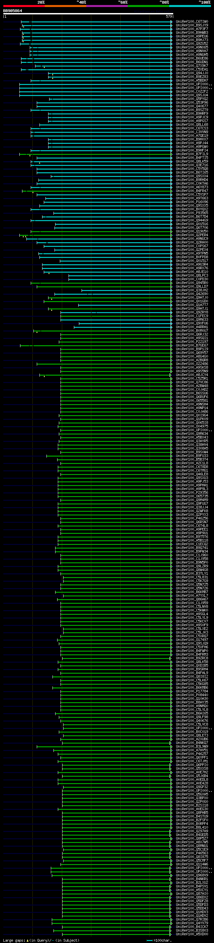Select hit label UniRef100_B6TI65
The image size is (214, 943).
(x=192, y=172)
